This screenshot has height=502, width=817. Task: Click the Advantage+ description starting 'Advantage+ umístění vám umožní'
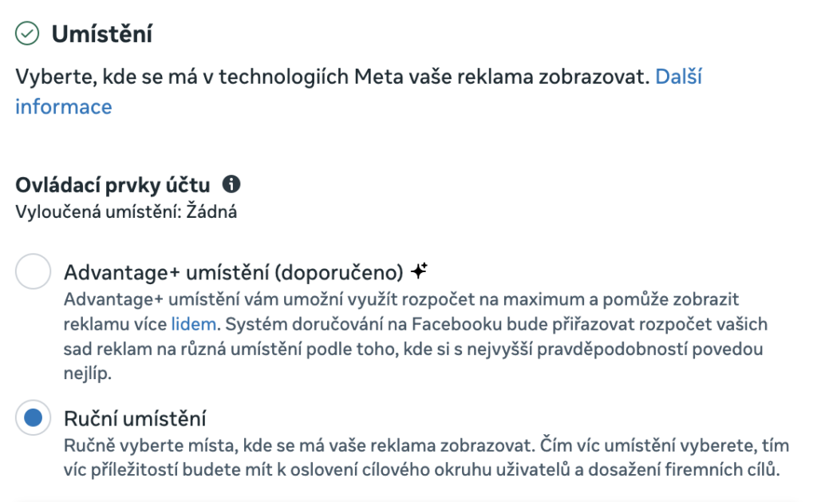click(415, 336)
